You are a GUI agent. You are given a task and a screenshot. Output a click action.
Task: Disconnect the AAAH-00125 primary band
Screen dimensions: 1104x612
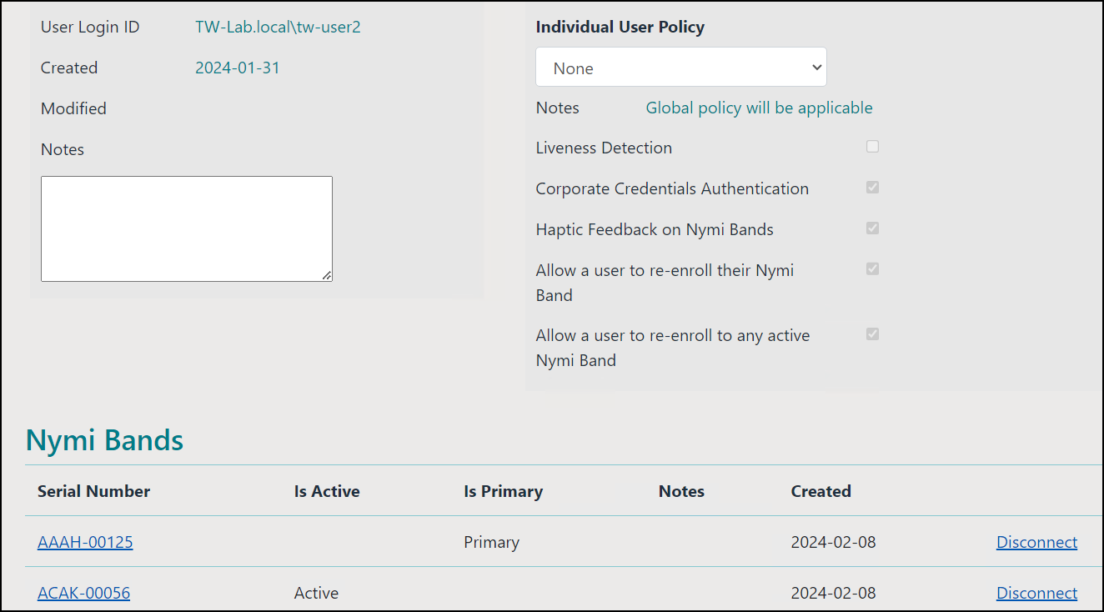coord(1036,542)
